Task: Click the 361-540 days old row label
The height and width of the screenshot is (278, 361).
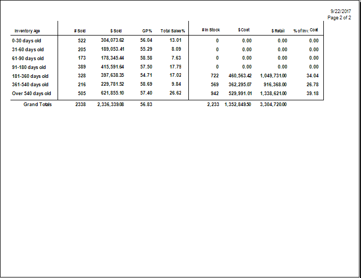Action: (x=31, y=85)
